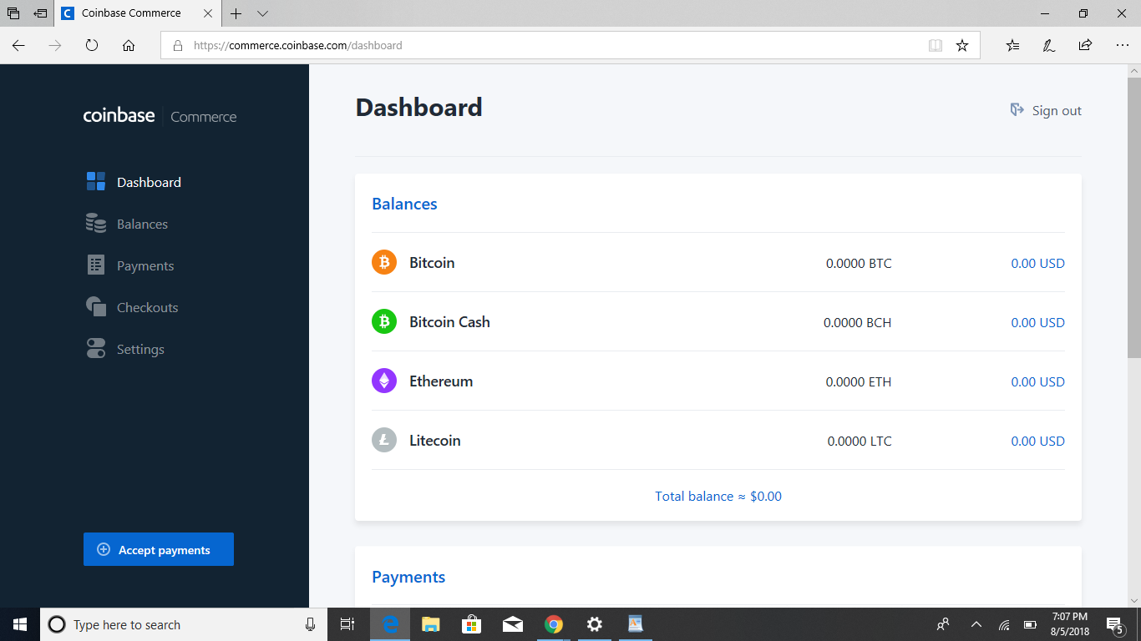Click inside the browser address bar
Screen dimensions: 1141x641
501,45
